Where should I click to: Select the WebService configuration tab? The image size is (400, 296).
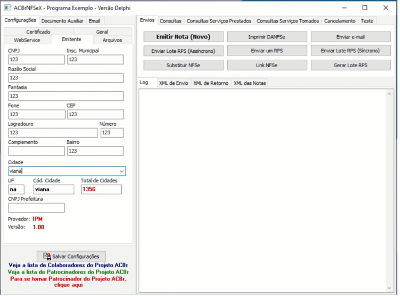click(x=27, y=40)
